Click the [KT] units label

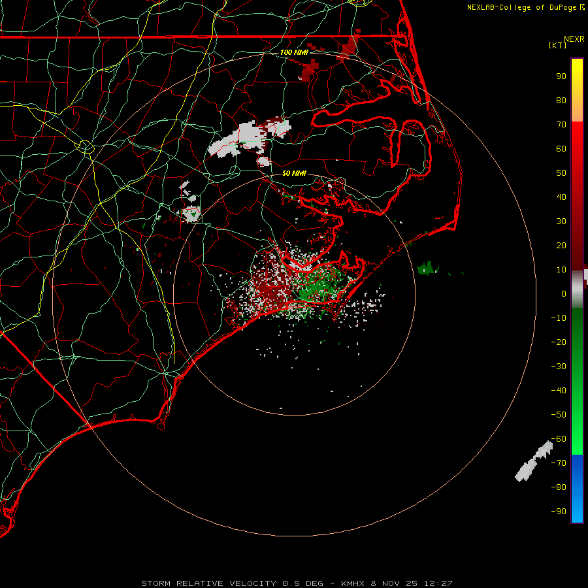click(x=558, y=45)
